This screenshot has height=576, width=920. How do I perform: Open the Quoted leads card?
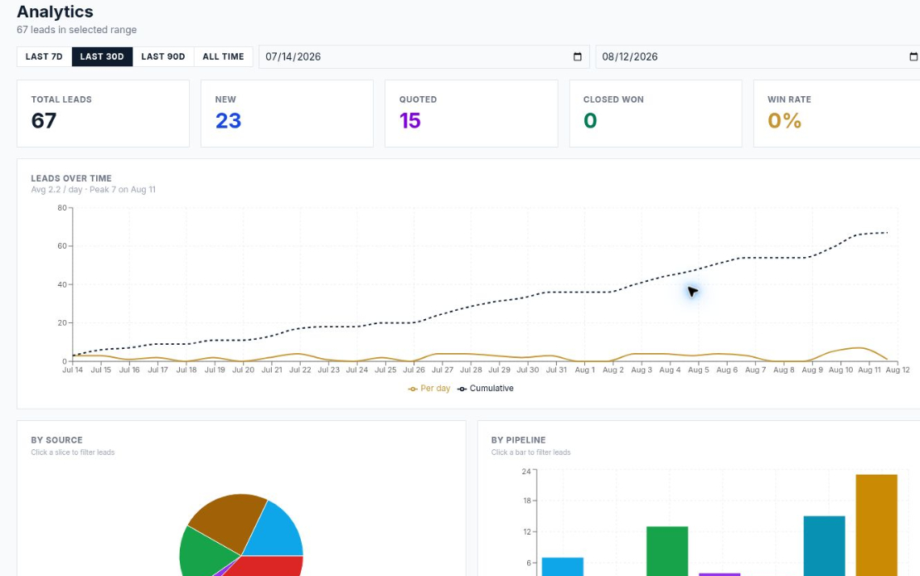pos(471,114)
